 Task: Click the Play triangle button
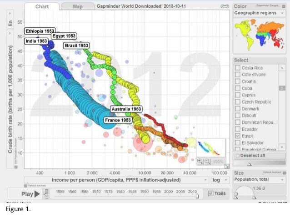click(37, 194)
